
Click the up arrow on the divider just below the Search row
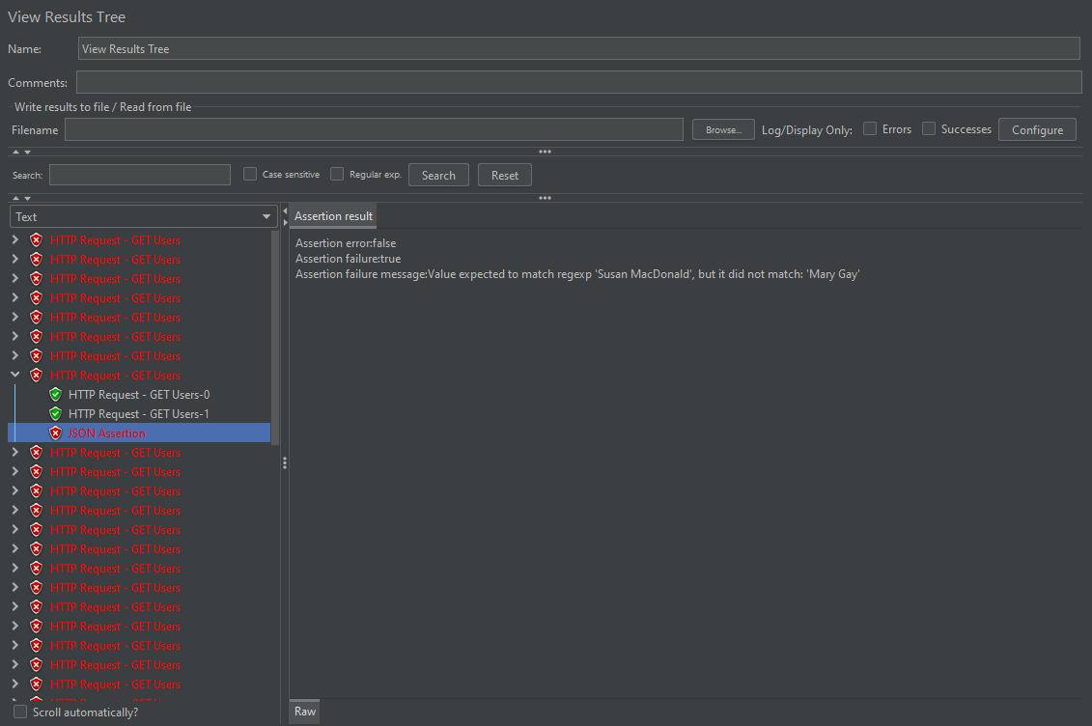16,198
